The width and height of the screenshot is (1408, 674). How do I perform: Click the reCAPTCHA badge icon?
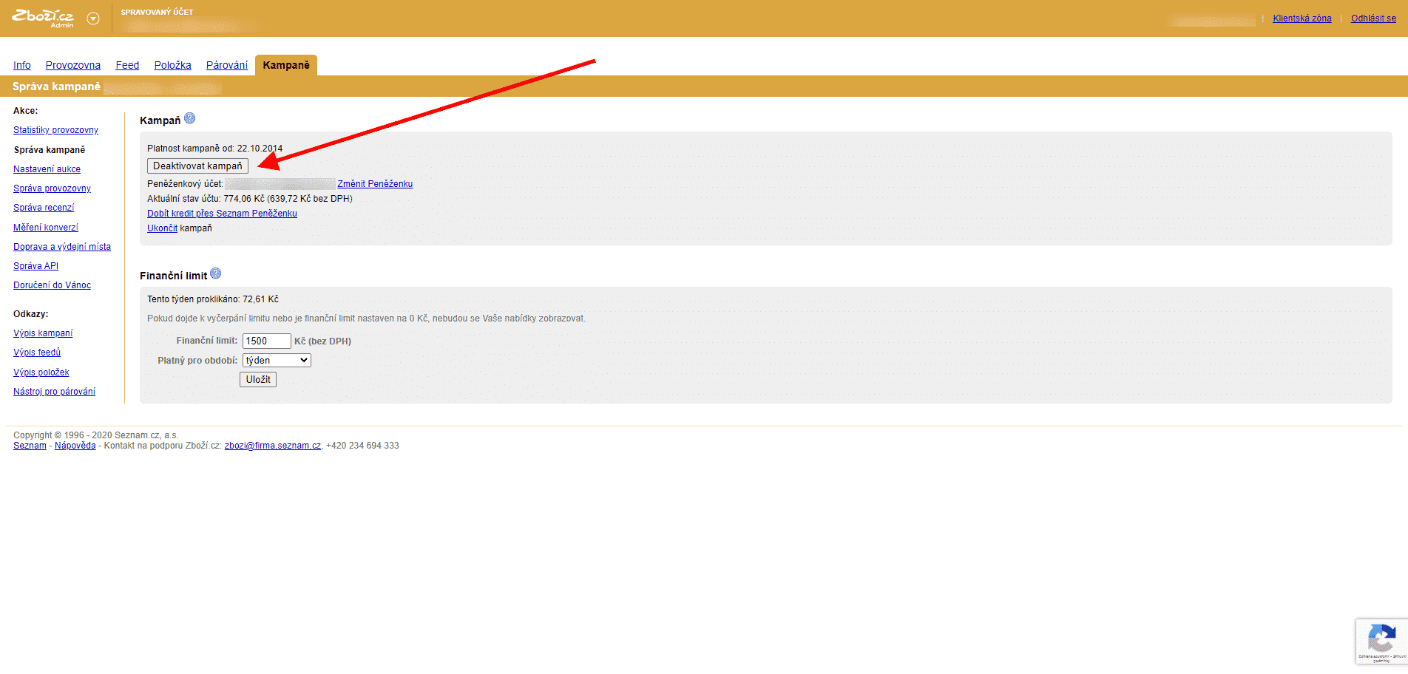click(1381, 640)
